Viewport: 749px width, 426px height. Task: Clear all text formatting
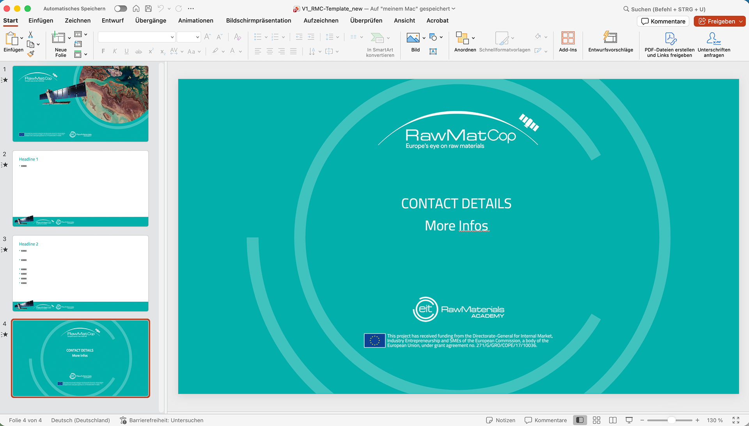click(x=237, y=37)
